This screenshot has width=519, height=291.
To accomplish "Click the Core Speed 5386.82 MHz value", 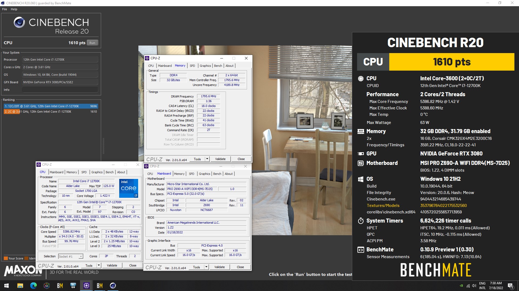I will pyautogui.click(x=71, y=231).
